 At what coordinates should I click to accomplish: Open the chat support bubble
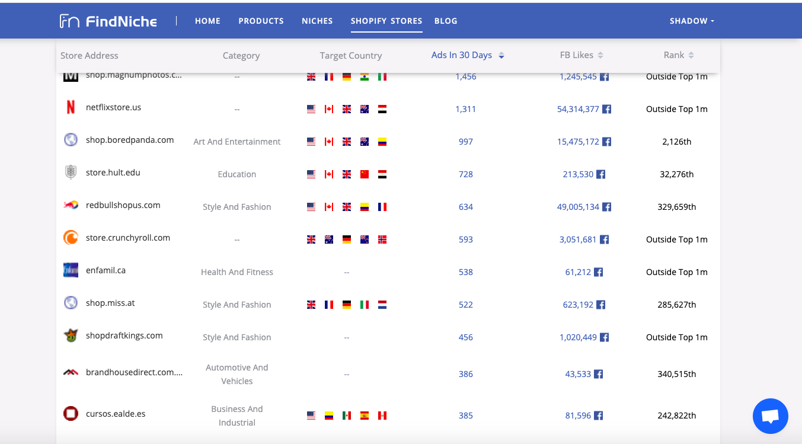(x=770, y=416)
